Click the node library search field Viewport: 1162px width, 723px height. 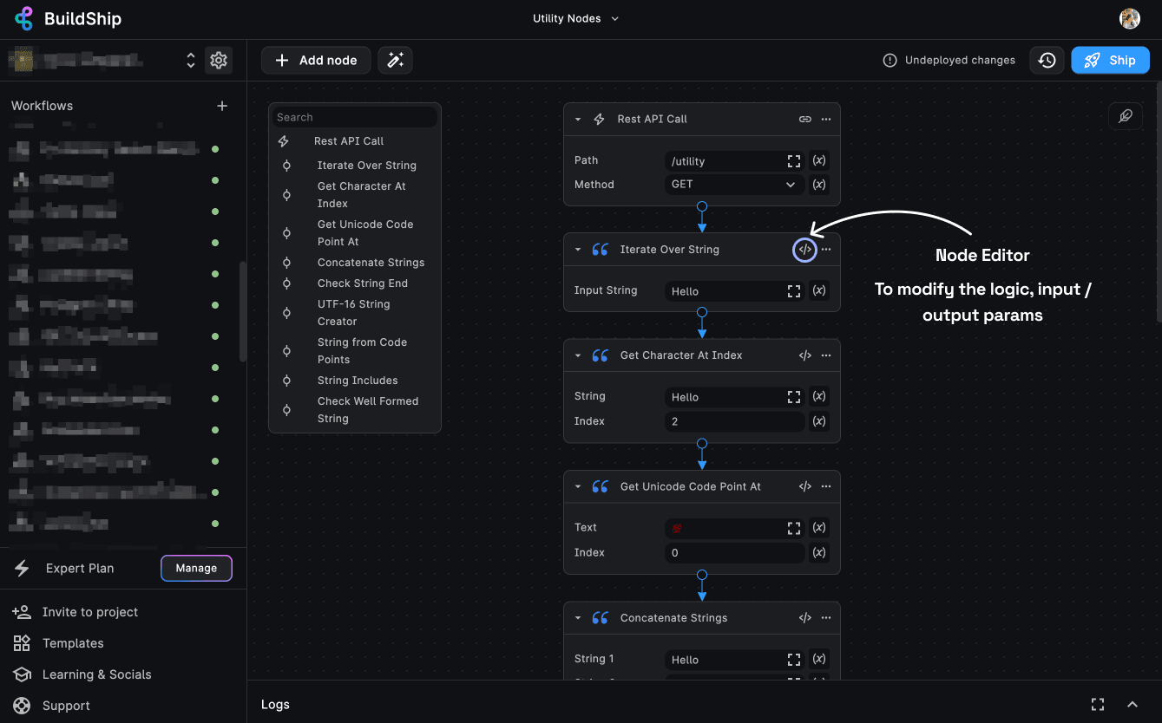pos(354,116)
